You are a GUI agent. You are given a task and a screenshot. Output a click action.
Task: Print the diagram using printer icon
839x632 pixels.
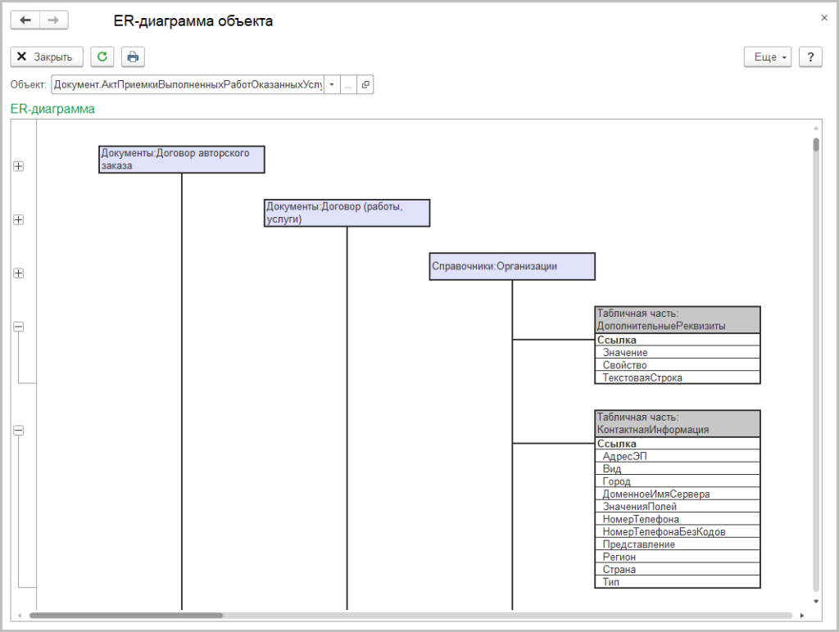133,56
